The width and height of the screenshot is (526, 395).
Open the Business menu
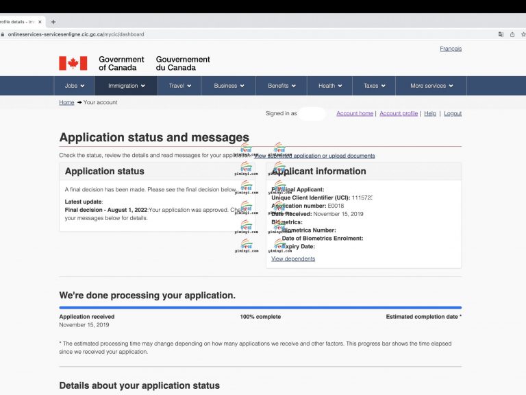[229, 86]
